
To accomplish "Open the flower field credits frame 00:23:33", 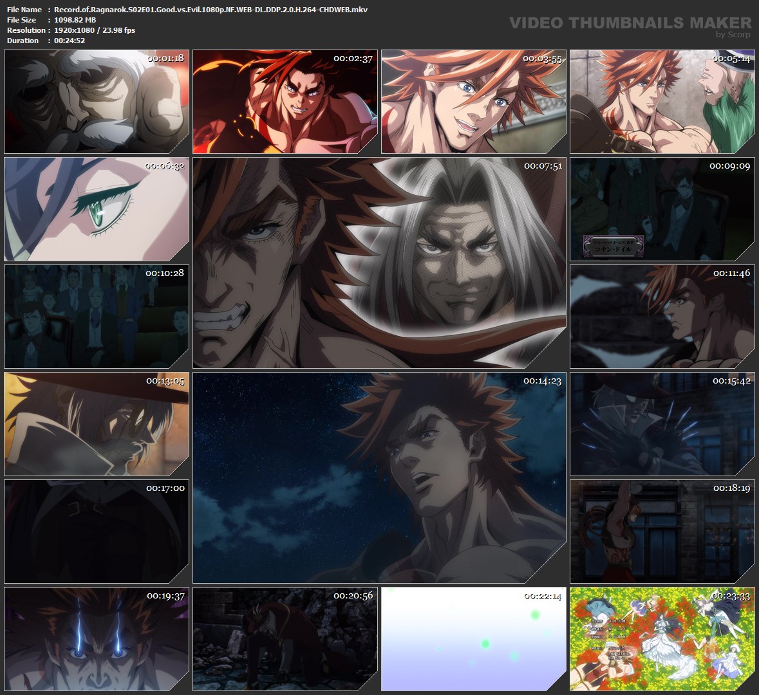I will 662,639.
